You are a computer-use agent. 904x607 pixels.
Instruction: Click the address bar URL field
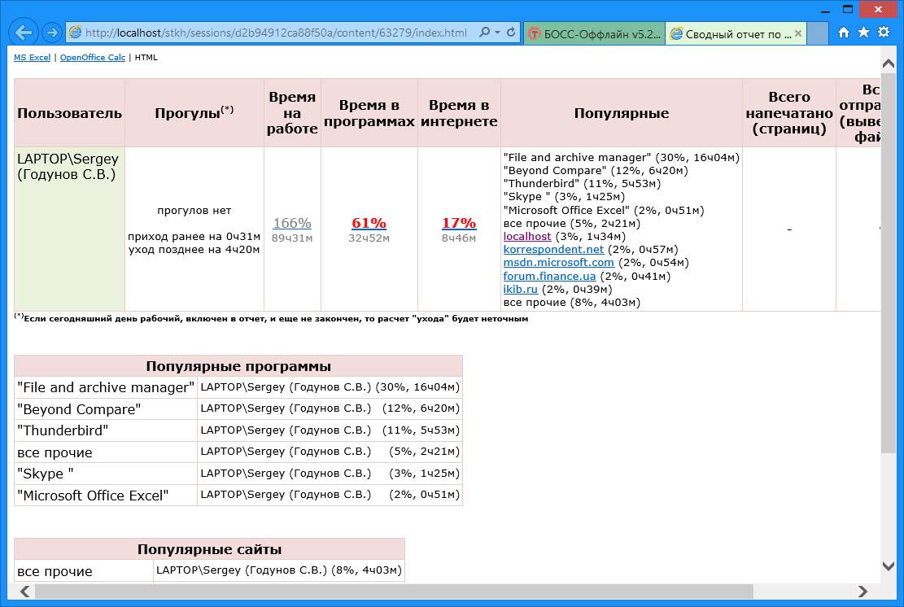pyautogui.click(x=276, y=33)
